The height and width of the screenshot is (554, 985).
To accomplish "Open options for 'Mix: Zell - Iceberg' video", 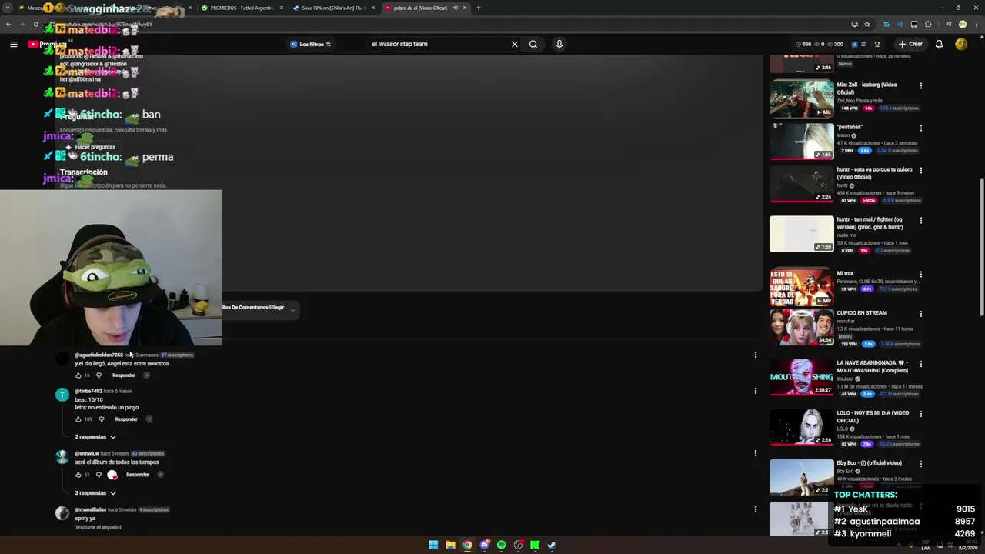I will pos(921,85).
